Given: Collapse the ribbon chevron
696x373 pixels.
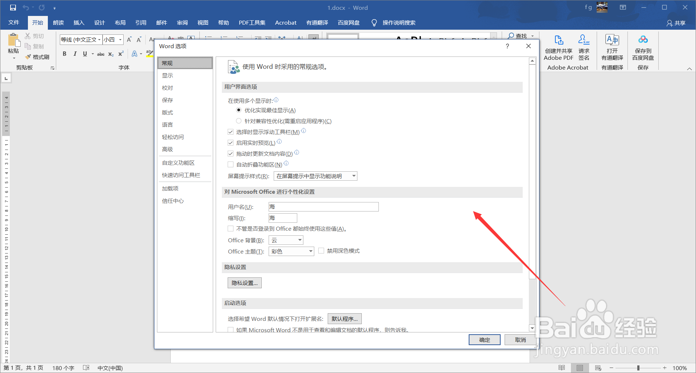Looking at the screenshot, I should tap(689, 68).
